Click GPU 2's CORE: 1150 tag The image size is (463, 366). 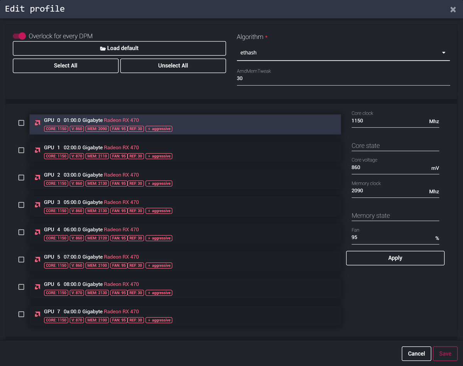tap(56, 184)
